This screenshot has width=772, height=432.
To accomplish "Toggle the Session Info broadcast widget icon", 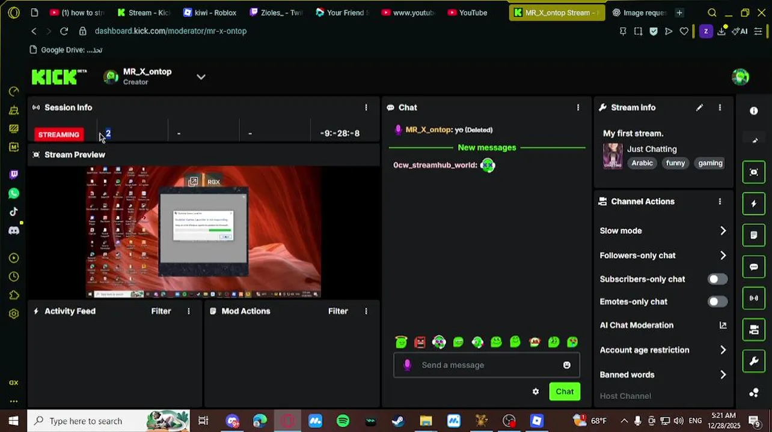I will [754, 298].
